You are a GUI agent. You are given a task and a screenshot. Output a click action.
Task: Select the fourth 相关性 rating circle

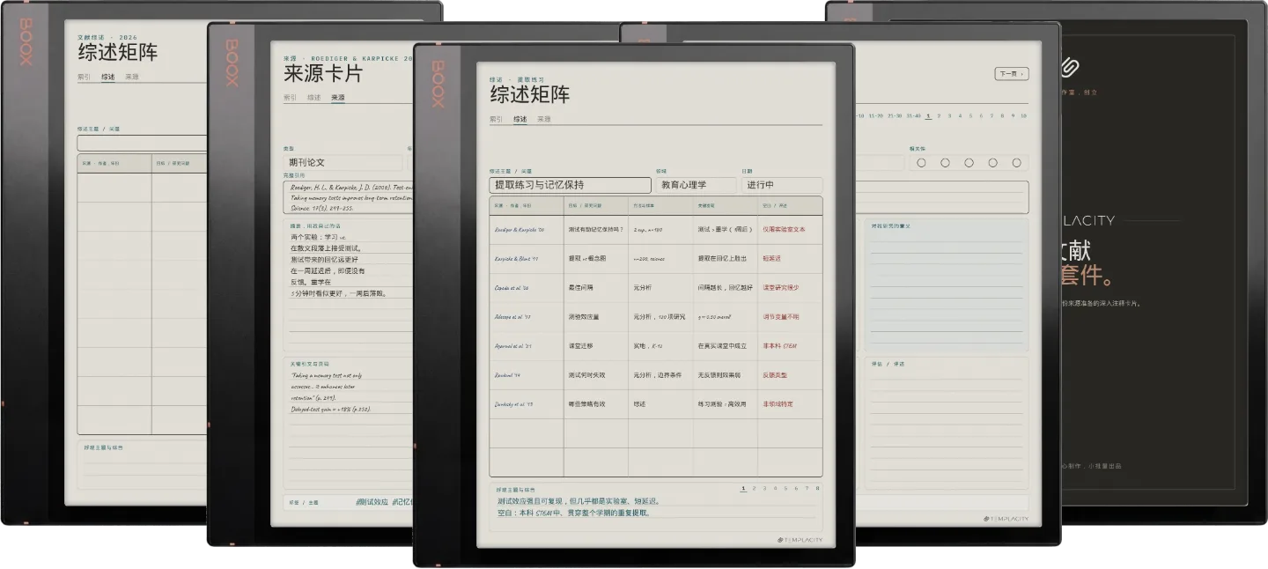coord(992,163)
